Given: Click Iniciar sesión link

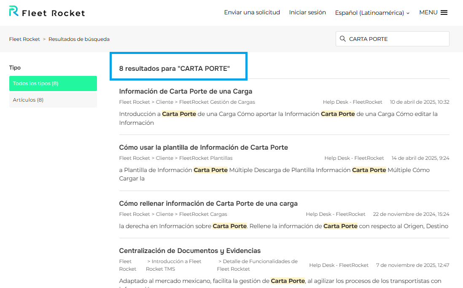Looking at the screenshot, I should 307,12.
